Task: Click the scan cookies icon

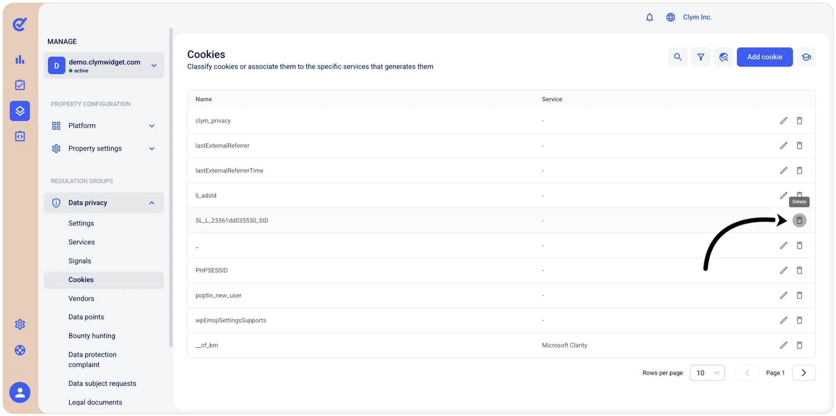Action: [723, 57]
